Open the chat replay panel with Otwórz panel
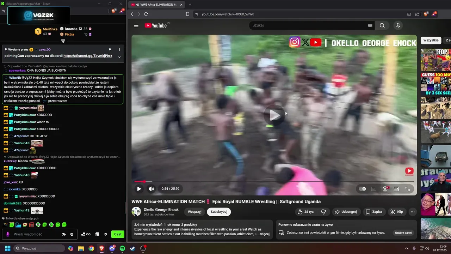451x254 pixels. [403, 232]
